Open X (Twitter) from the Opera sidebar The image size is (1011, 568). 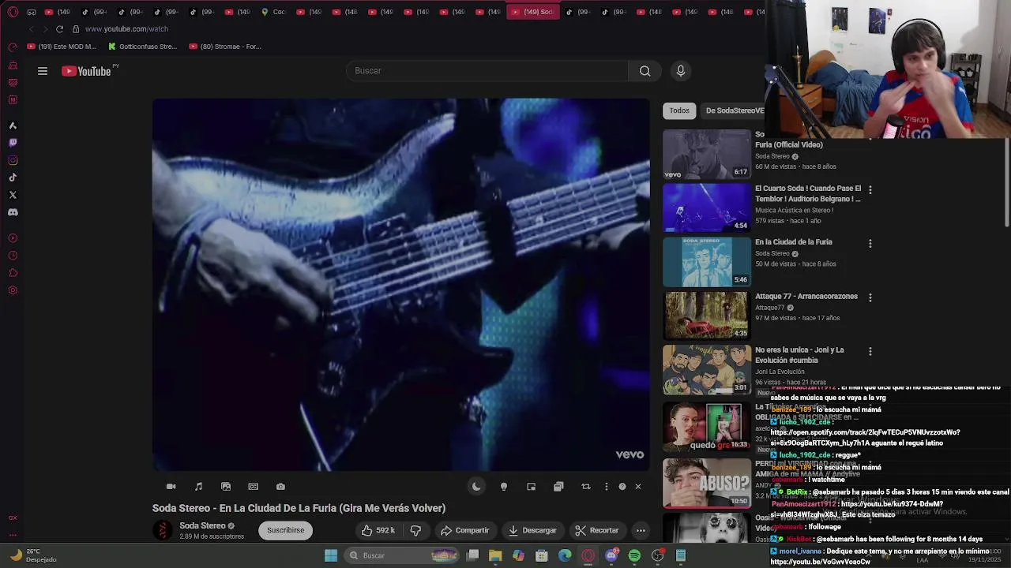click(x=13, y=195)
